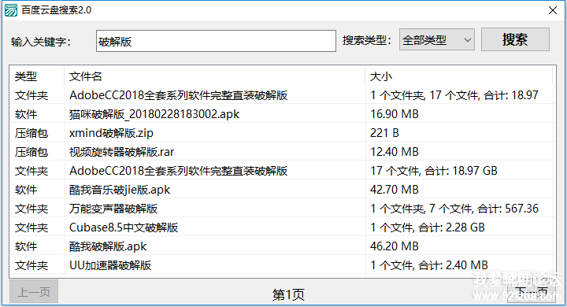Viewport: 567px width, 307px height.
Task: Select 猫咪破解版_20180228183002.apk file name
Action: [154, 114]
